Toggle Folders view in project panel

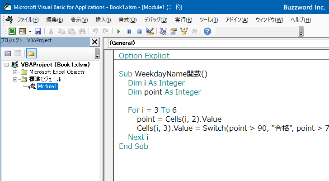click(31, 53)
